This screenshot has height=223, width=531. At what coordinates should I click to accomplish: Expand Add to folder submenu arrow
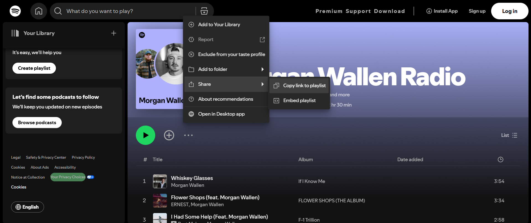(263, 69)
